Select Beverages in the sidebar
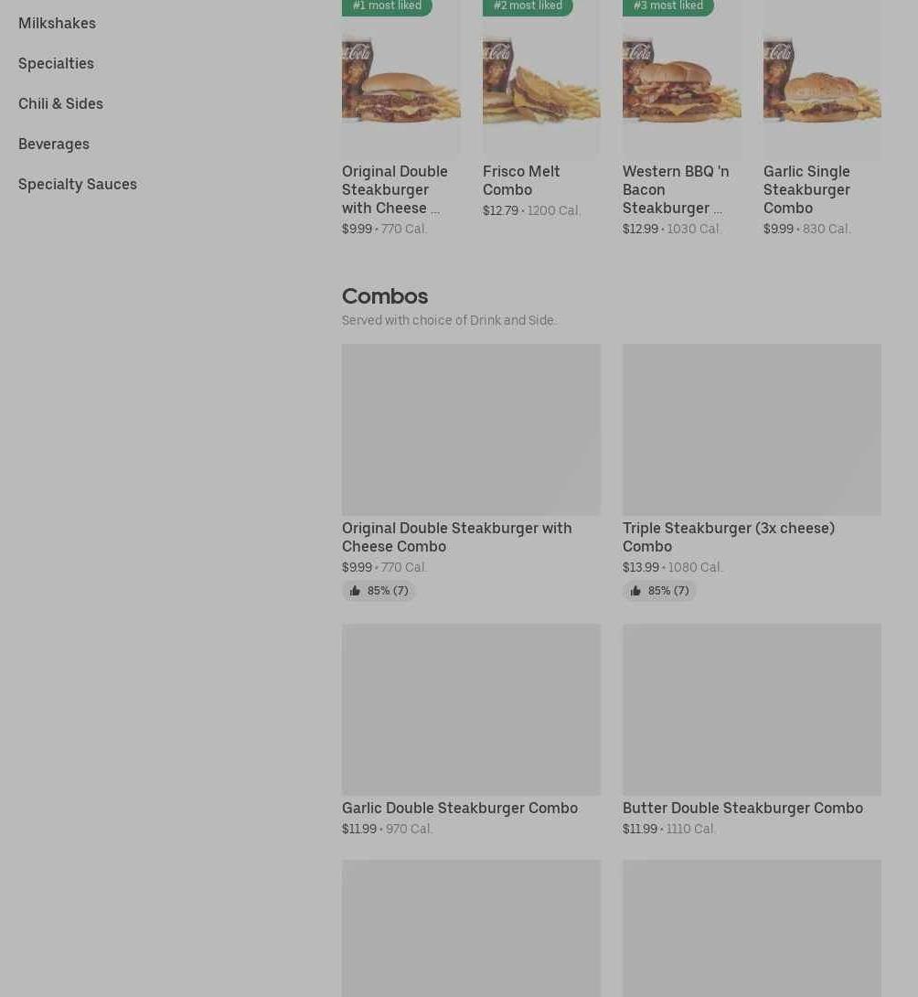The image size is (918, 997). click(x=54, y=145)
